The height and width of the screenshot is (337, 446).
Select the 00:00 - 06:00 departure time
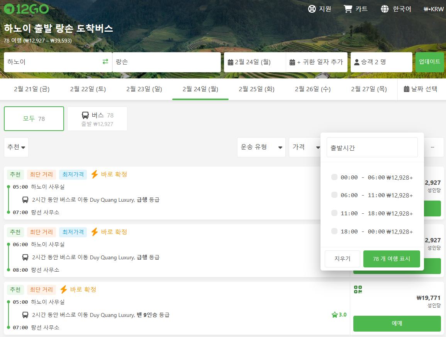(x=334, y=177)
